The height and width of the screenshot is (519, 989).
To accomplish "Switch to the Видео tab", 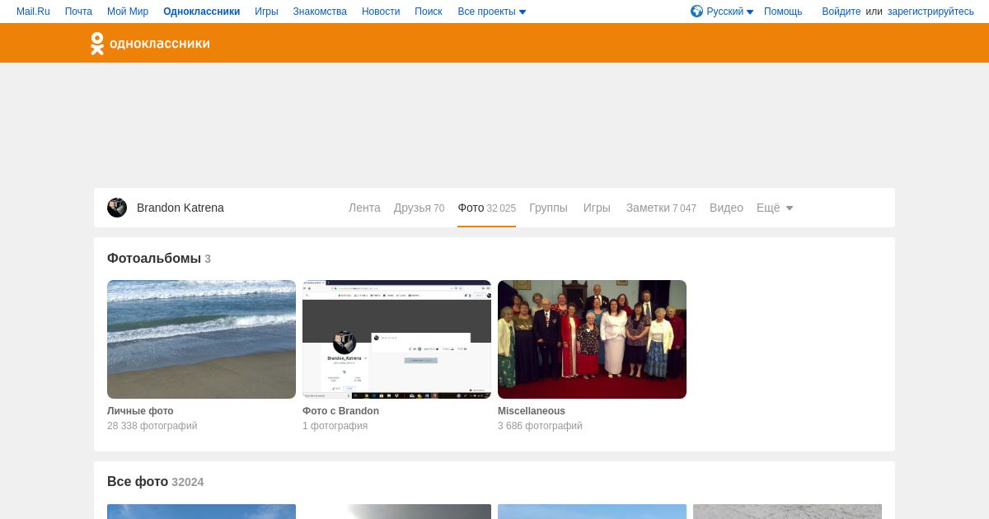I will pyautogui.click(x=726, y=208).
